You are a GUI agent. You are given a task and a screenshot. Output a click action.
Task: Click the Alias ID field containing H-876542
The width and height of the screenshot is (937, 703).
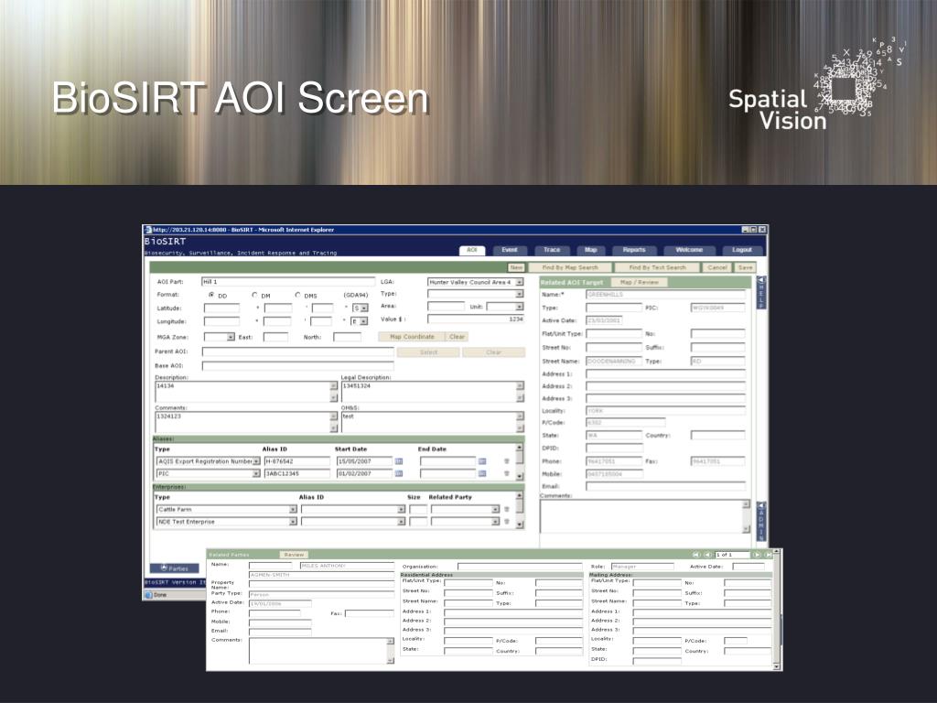tap(297, 461)
